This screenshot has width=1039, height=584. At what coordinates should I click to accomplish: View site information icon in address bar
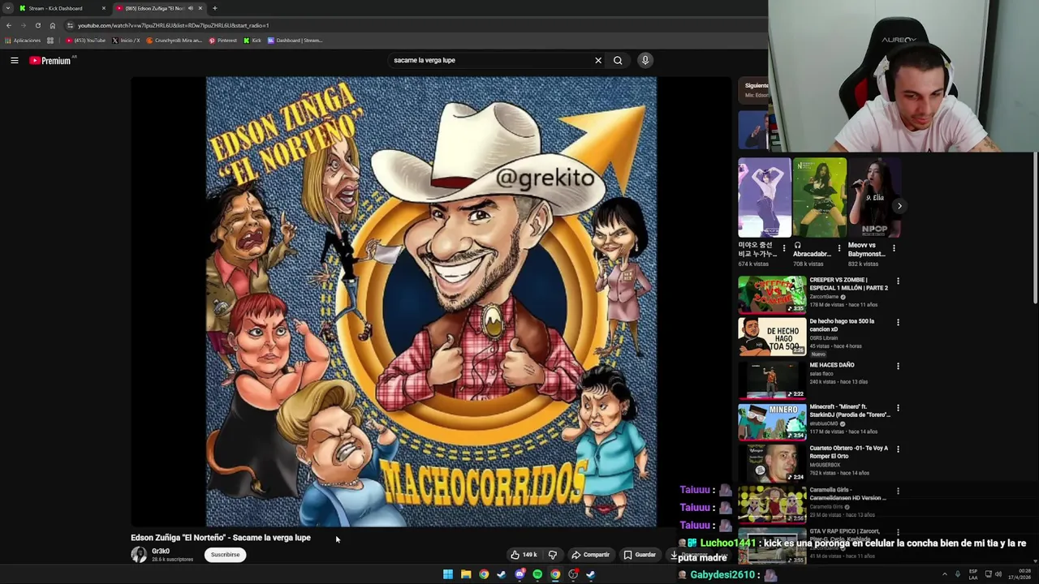click(x=70, y=25)
